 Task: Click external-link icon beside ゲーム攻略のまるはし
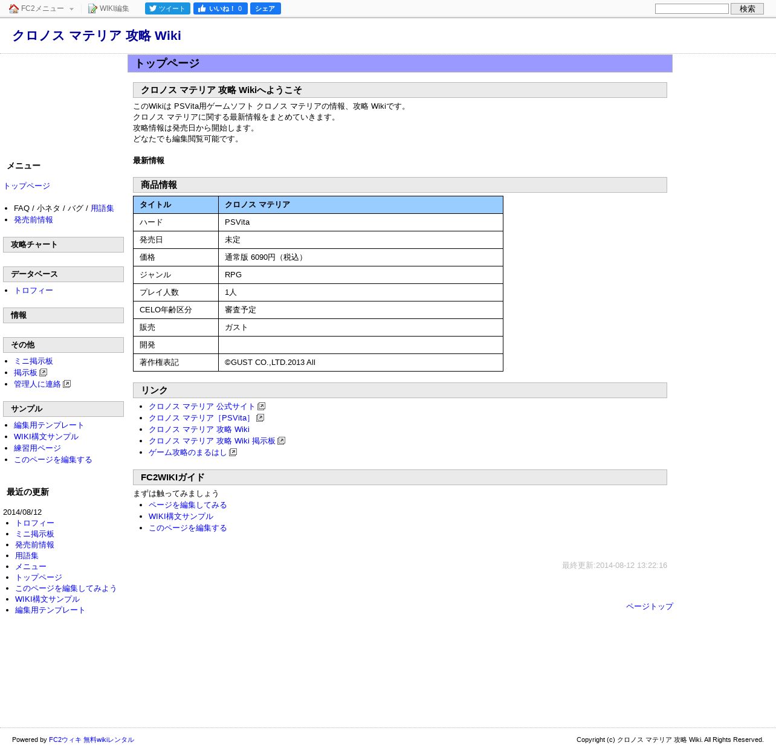[x=233, y=453]
